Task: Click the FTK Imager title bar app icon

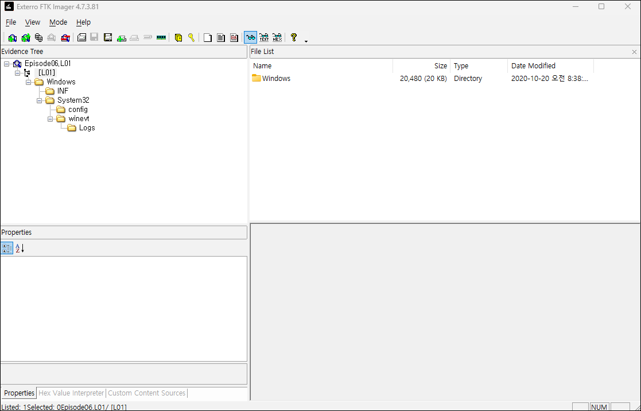Action: click(x=9, y=6)
